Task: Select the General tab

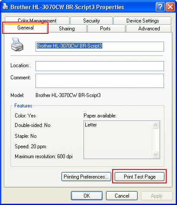Action: (26, 28)
